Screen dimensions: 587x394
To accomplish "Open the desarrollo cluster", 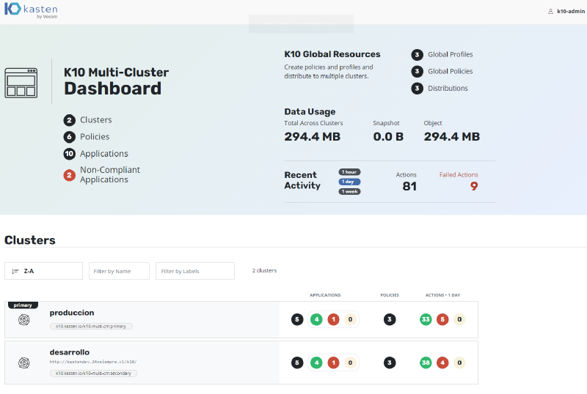I will coord(70,352).
